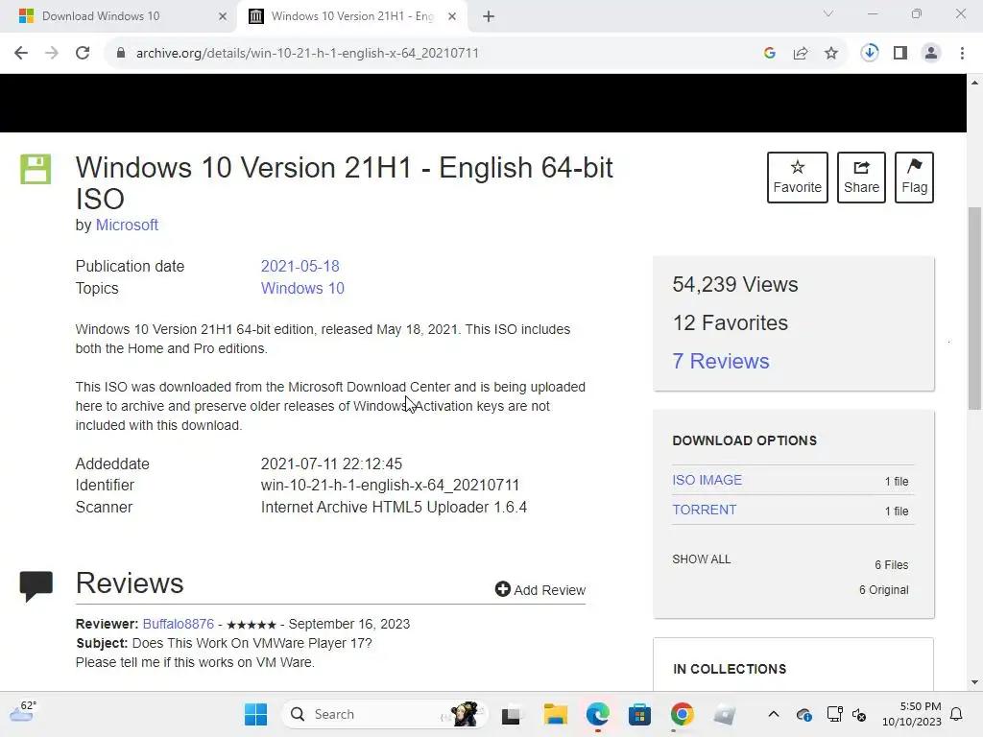The width and height of the screenshot is (983, 737).
Task: Open Microsoft Edge from taskbar
Action: tap(597, 714)
